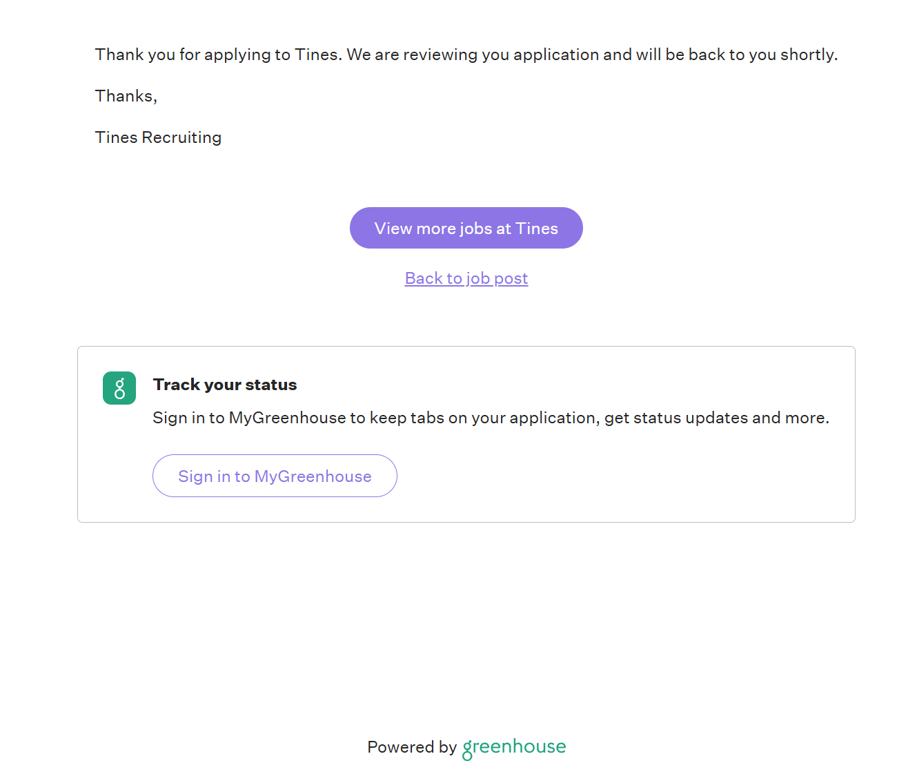Click the word 'Recruiting' in the signature
Screen dimensions: 917x783
pos(181,137)
